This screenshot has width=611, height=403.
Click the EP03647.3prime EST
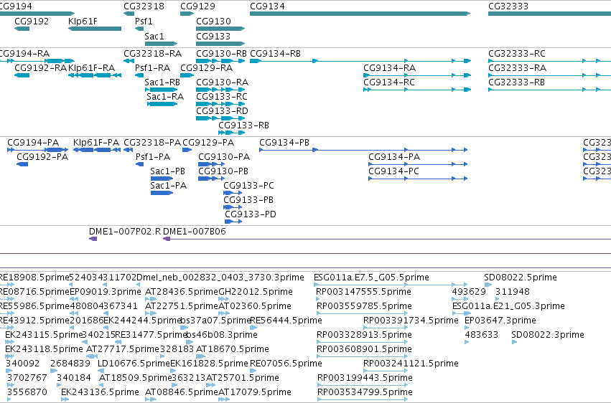pos(468,328)
